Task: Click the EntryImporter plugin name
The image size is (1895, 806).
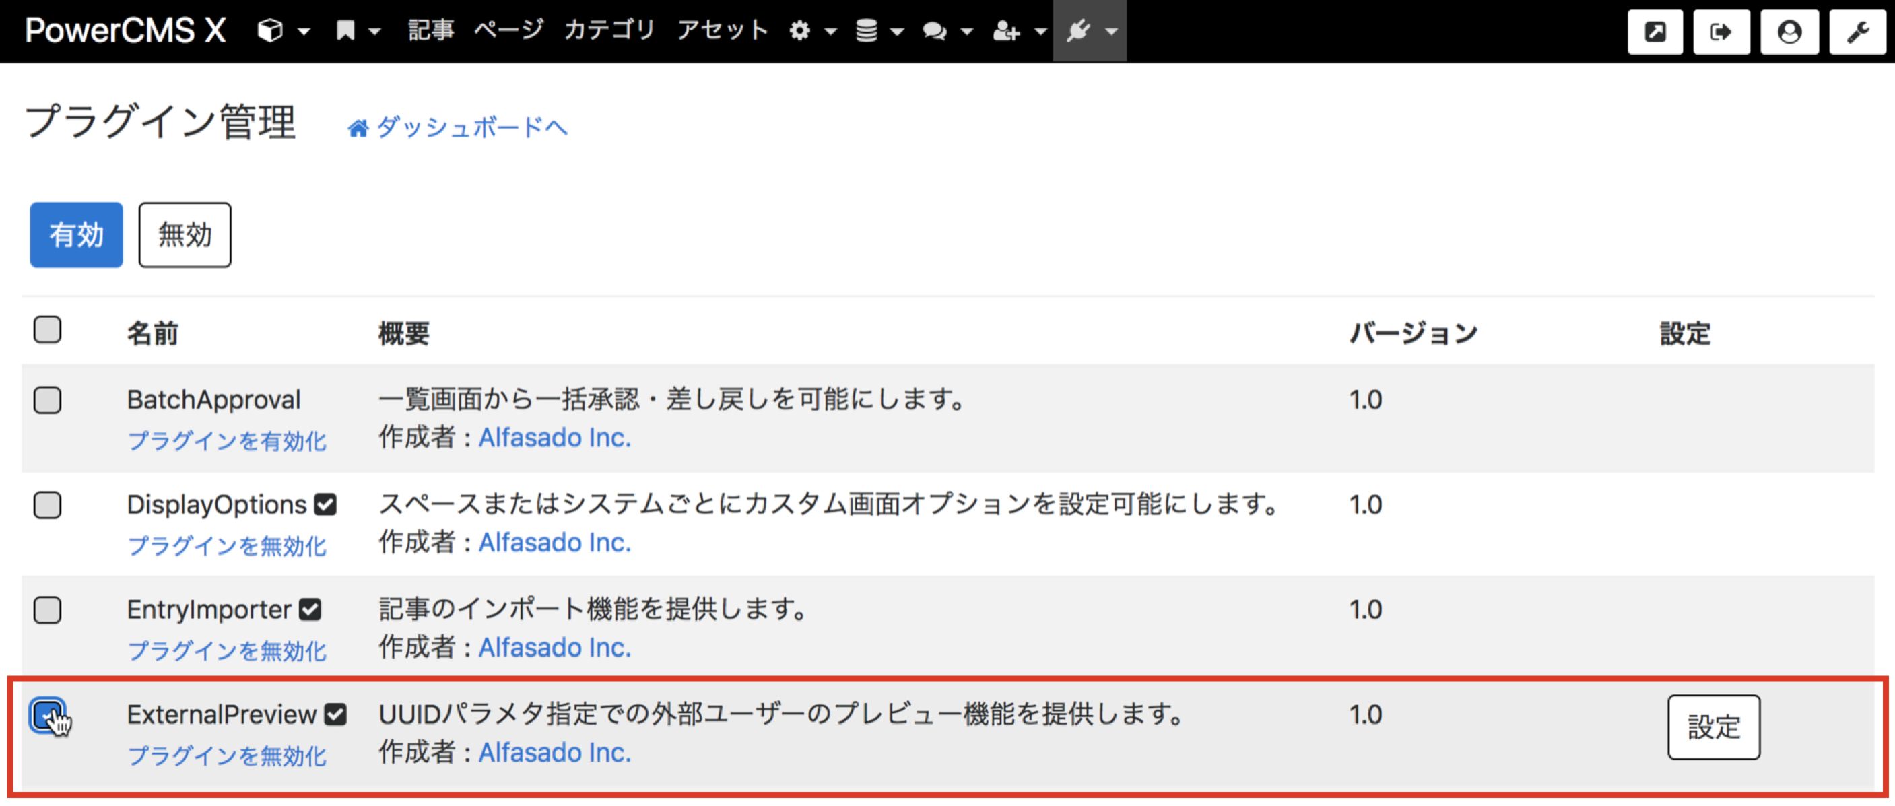Action: [209, 610]
